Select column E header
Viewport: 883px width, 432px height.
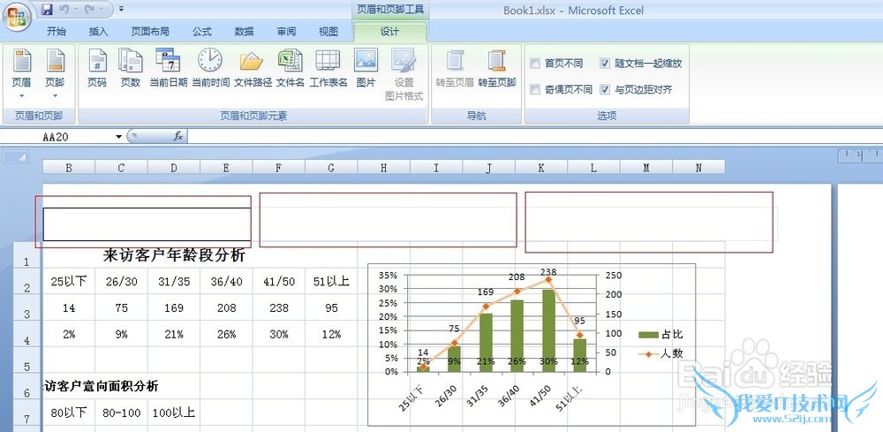[226, 167]
